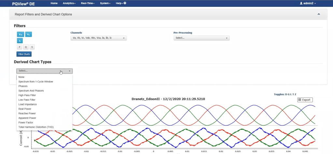Viewport: 333px width, 154px height.
Task: Click the S apparent power filter button
Action: (x=32, y=47)
